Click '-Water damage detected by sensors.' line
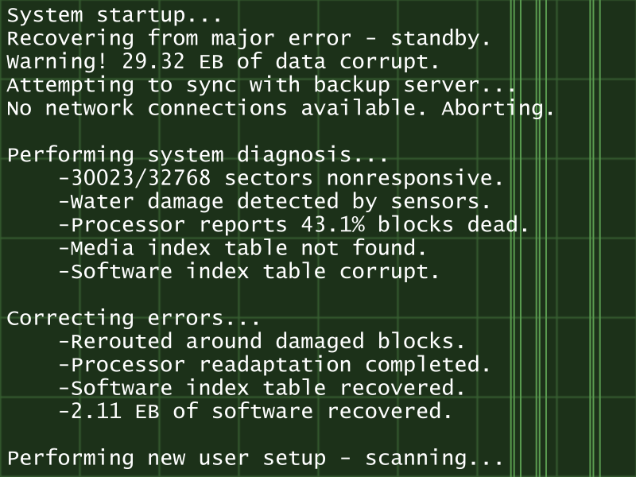The image size is (636, 477). pyautogui.click(x=275, y=202)
